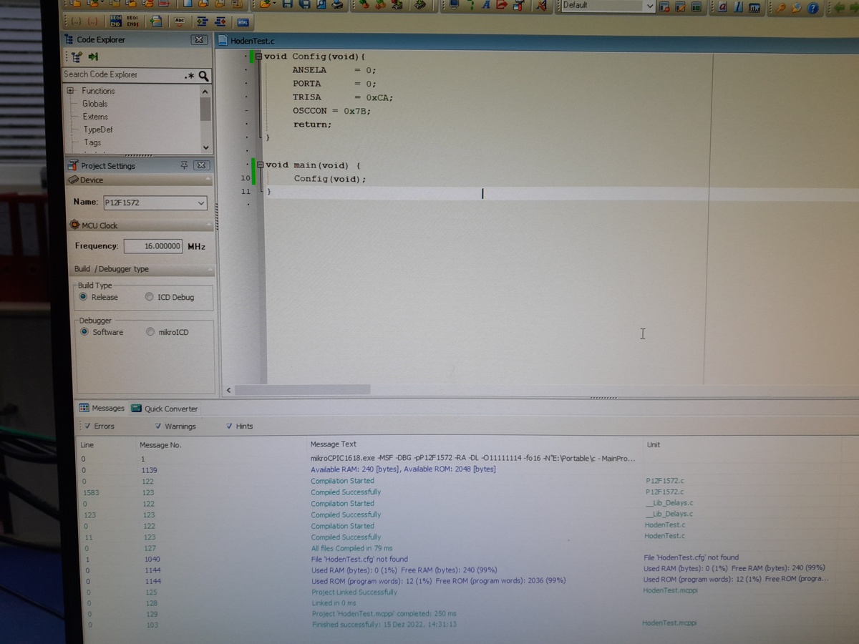Click the Code Explorer tree options icon

tap(76, 57)
